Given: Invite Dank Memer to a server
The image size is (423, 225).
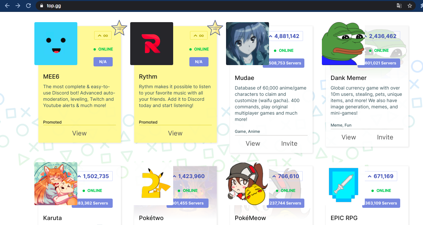Looking at the screenshot, I should [385, 137].
